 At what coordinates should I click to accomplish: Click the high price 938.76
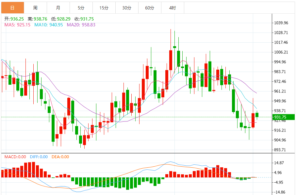[41, 19]
